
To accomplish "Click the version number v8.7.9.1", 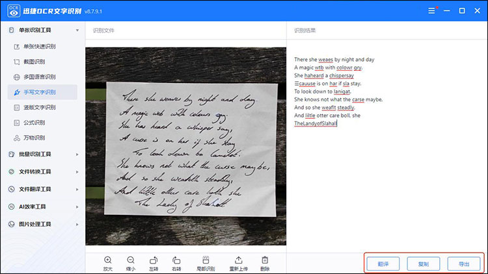I will [x=93, y=12].
